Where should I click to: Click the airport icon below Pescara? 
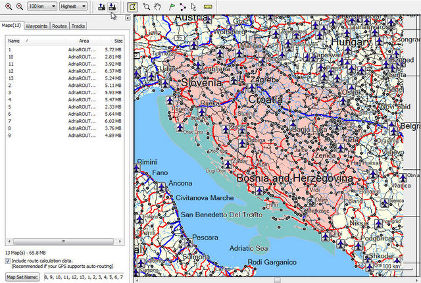point(189,242)
